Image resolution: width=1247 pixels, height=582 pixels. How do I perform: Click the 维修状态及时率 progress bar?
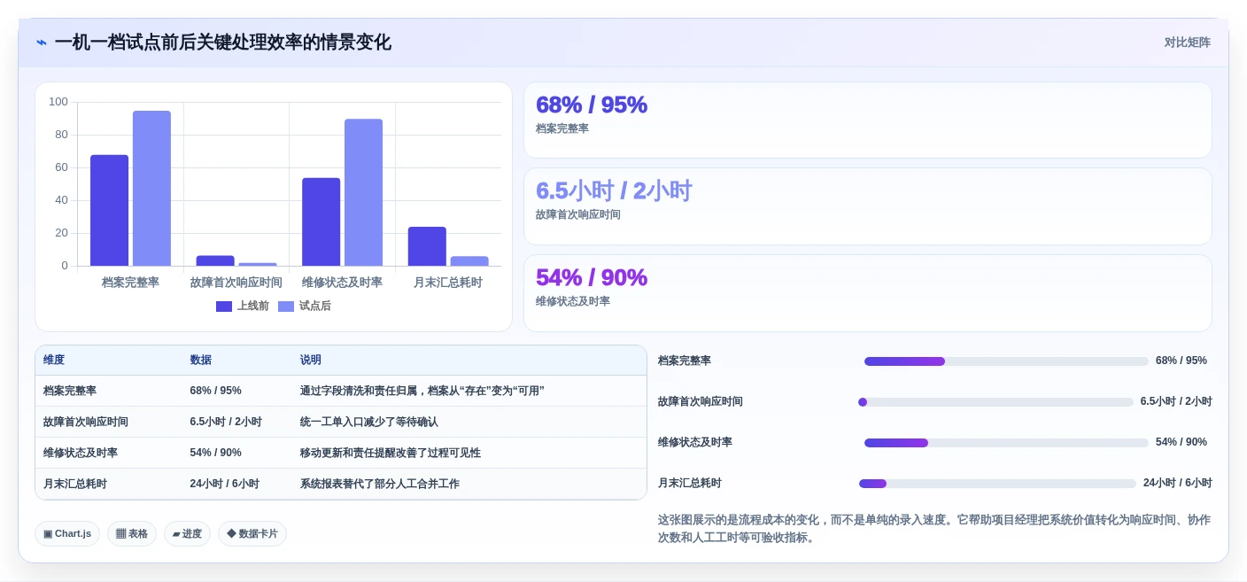1006,443
